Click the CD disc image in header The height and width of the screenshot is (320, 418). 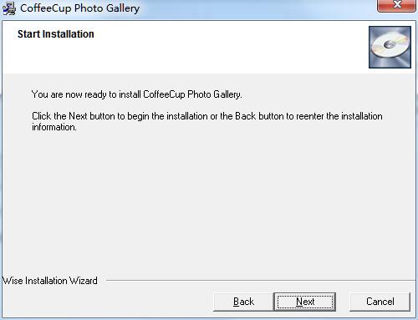pyautogui.click(x=390, y=47)
